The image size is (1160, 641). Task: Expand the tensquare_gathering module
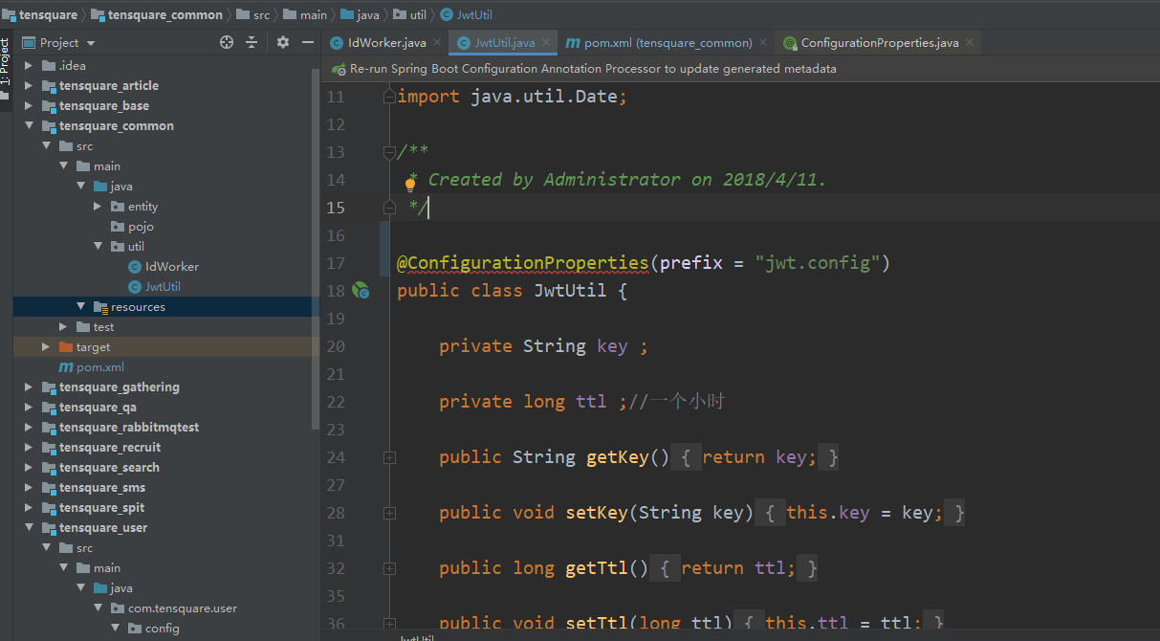[x=29, y=387]
